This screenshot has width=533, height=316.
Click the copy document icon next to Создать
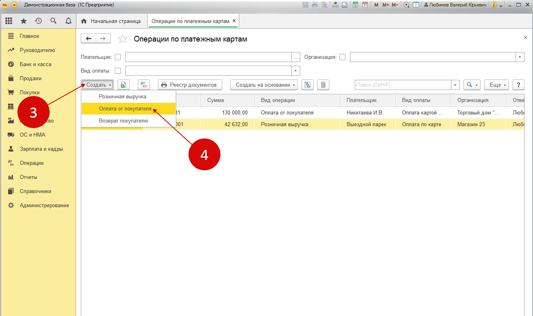coord(123,85)
